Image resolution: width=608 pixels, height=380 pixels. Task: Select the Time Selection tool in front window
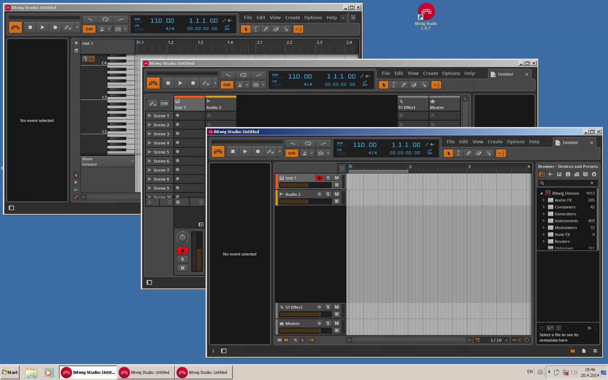[x=459, y=153]
